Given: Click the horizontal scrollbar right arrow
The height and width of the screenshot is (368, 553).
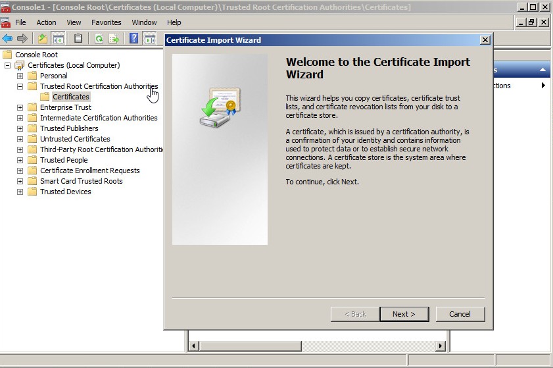Looking at the screenshot, I should (441, 346).
